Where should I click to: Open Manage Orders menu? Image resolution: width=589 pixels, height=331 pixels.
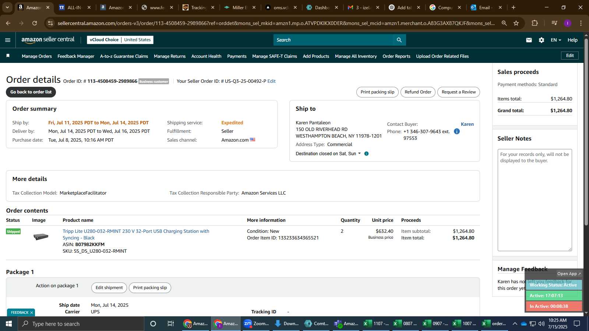[37, 56]
